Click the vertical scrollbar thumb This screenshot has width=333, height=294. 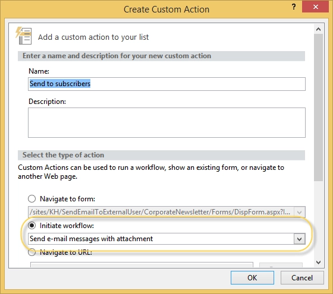click(318, 107)
